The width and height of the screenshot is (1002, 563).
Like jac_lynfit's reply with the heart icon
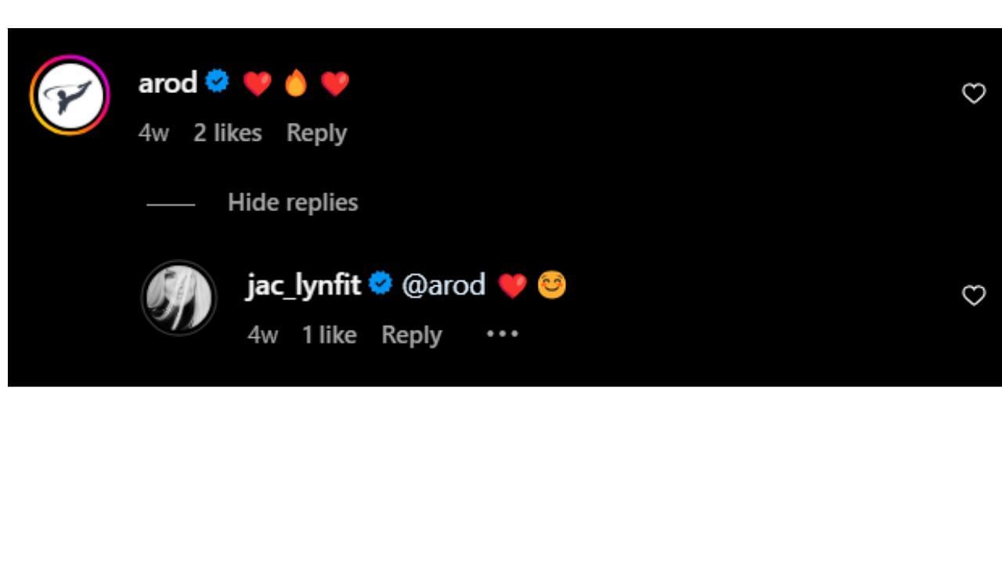(973, 296)
